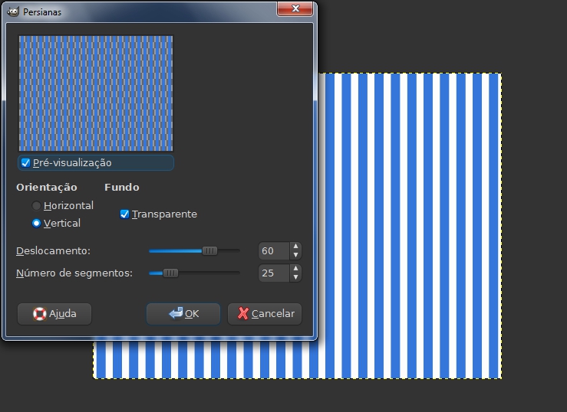Image resolution: width=567 pixels, height=412 pixels.
Task: Open help with the Ajuda button
Action: (54, 314)
